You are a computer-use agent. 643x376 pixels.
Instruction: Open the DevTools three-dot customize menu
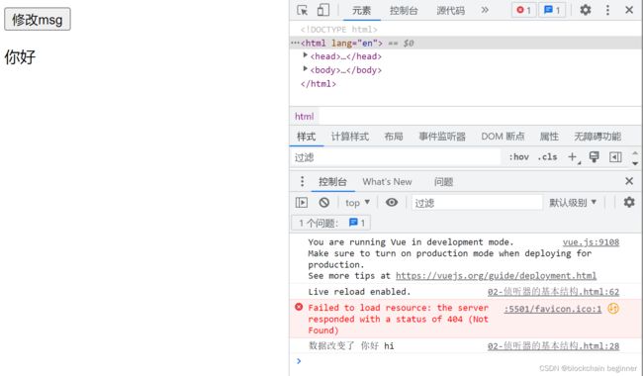pyautogui.click(x=607, y=10)
